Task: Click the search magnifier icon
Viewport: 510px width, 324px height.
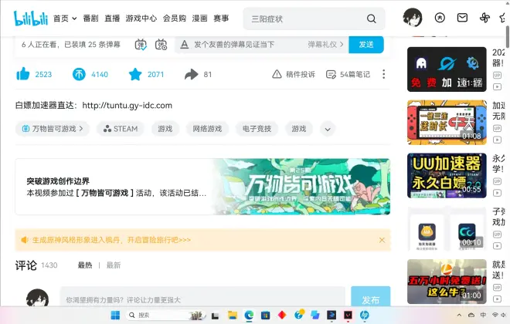Action: [x=372, y=19]
